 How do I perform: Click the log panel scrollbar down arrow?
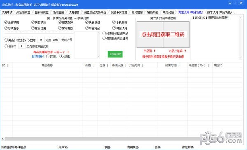click(x=240, y=58)
